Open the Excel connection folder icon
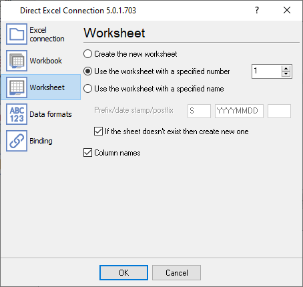The image size is (303, 287). [17, 34]
